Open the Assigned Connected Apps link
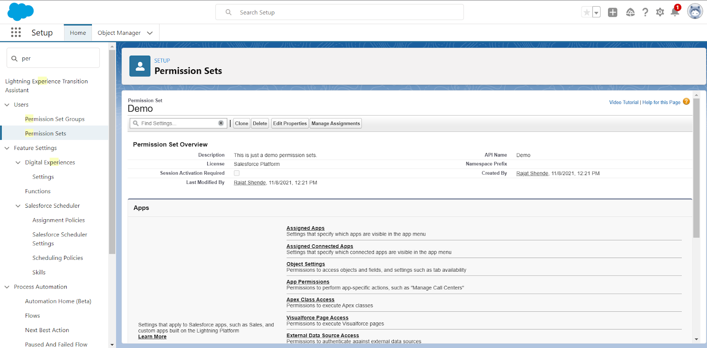 [x=319, y=246]
